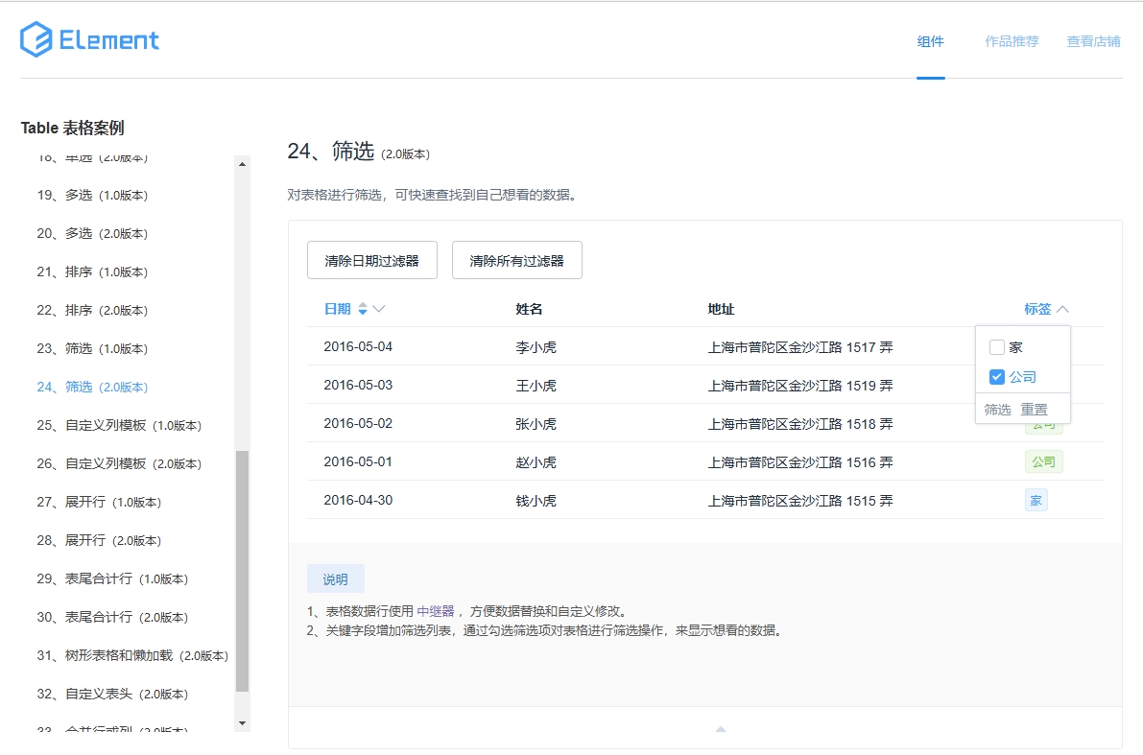Screen dimensions: 1143x755
Task: Apply the filter with 筛选 button
Action: 997,410
